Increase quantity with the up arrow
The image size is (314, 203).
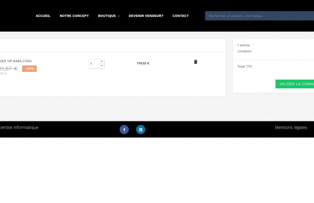102,61
